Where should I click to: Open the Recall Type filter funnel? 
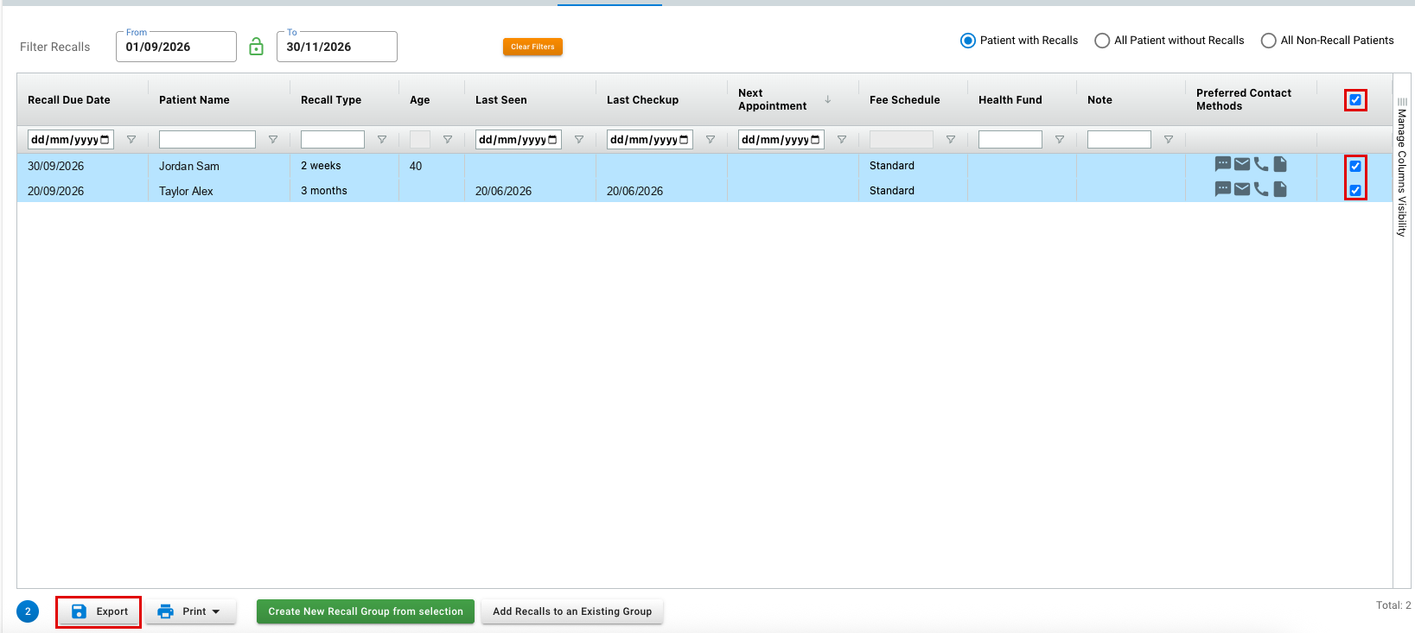(382, 139)
